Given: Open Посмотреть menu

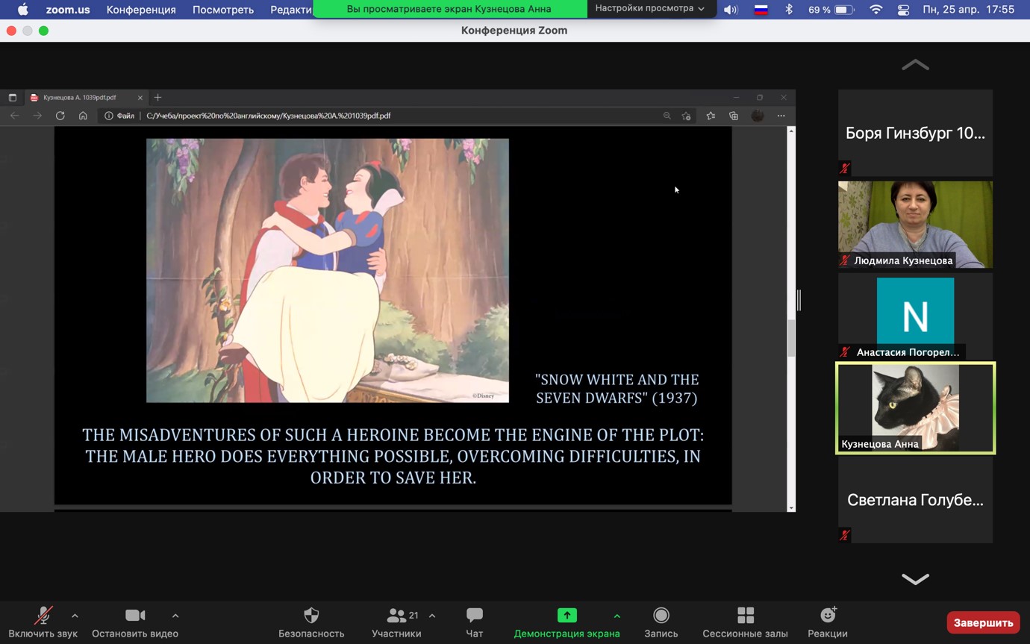Looking at the screenshot, I should point(223,10).
